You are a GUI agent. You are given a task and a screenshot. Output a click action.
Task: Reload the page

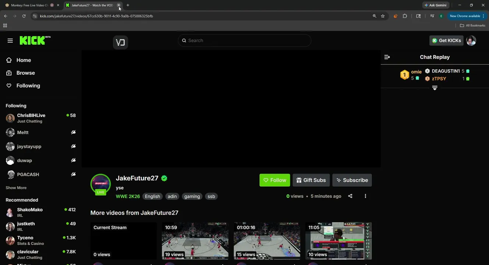[24, 16]
